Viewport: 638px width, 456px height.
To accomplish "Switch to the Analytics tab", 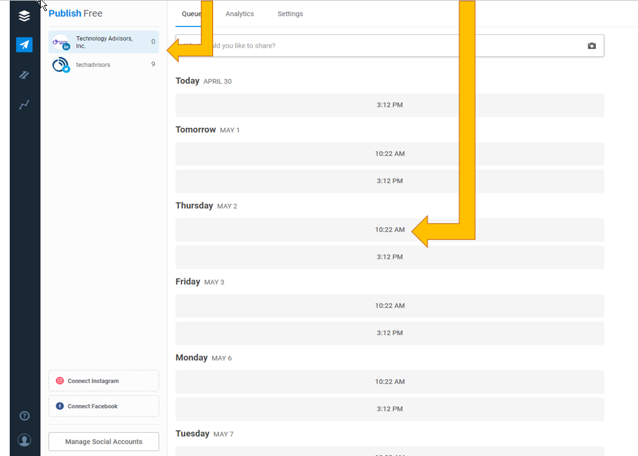I will [x=240, y=14].
